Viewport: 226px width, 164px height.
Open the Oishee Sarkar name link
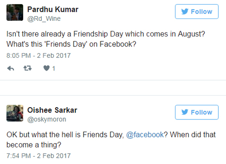coord(52,110)
